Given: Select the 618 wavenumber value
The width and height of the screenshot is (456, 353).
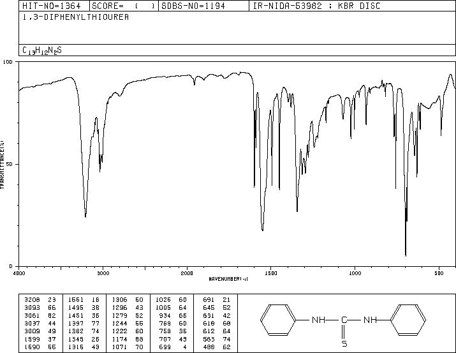Looking at the screenshot, I should click(x=209, y=323).
